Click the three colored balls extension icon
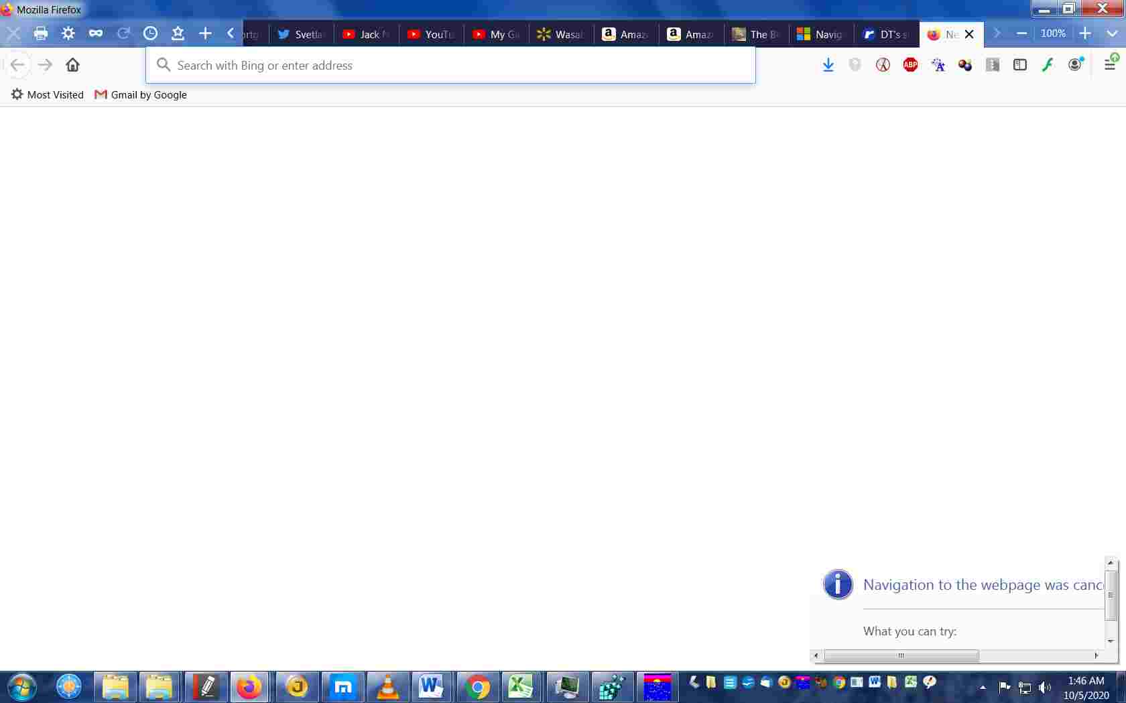The width and height of the screenshot is (1126, 703). point(965,65)
